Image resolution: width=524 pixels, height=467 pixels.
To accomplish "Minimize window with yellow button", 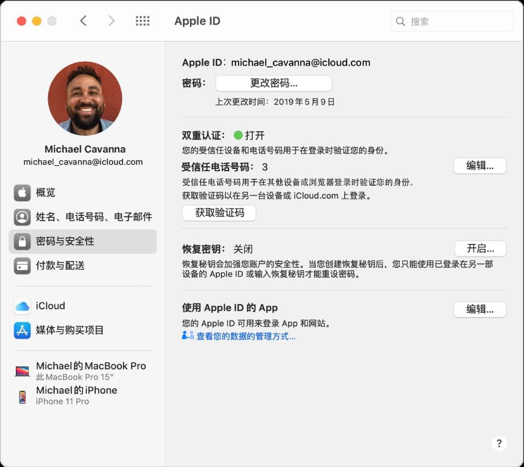I will click(x=37, y=21).
